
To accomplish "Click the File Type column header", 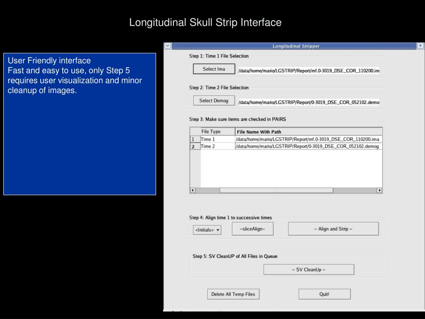I will 218,132.
